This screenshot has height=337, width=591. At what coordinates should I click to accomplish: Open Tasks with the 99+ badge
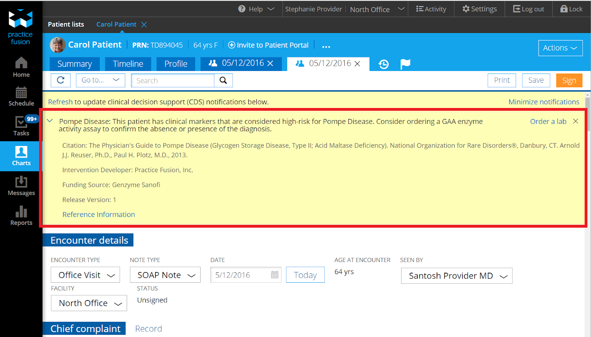pyautogui.click(x=21, y=126)
